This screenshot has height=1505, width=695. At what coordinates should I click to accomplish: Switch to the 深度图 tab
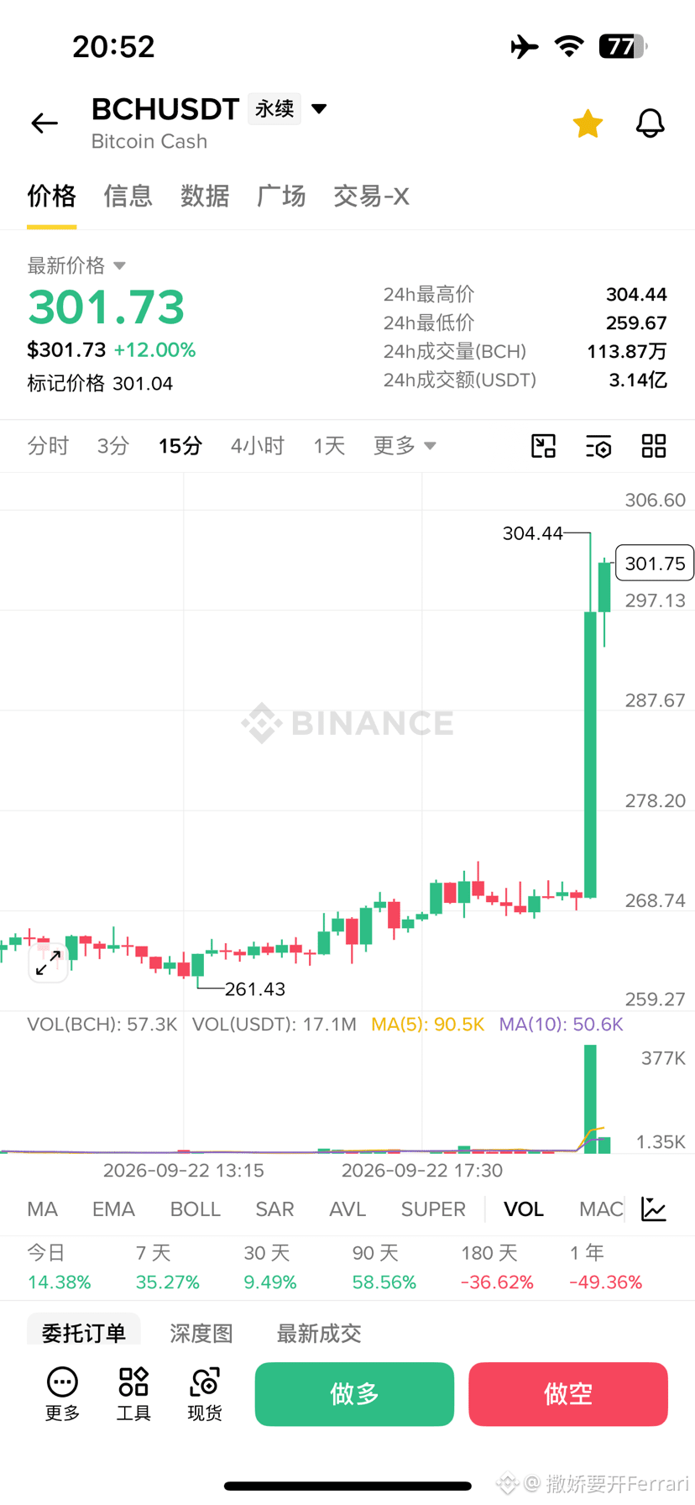pos(201,1333)
